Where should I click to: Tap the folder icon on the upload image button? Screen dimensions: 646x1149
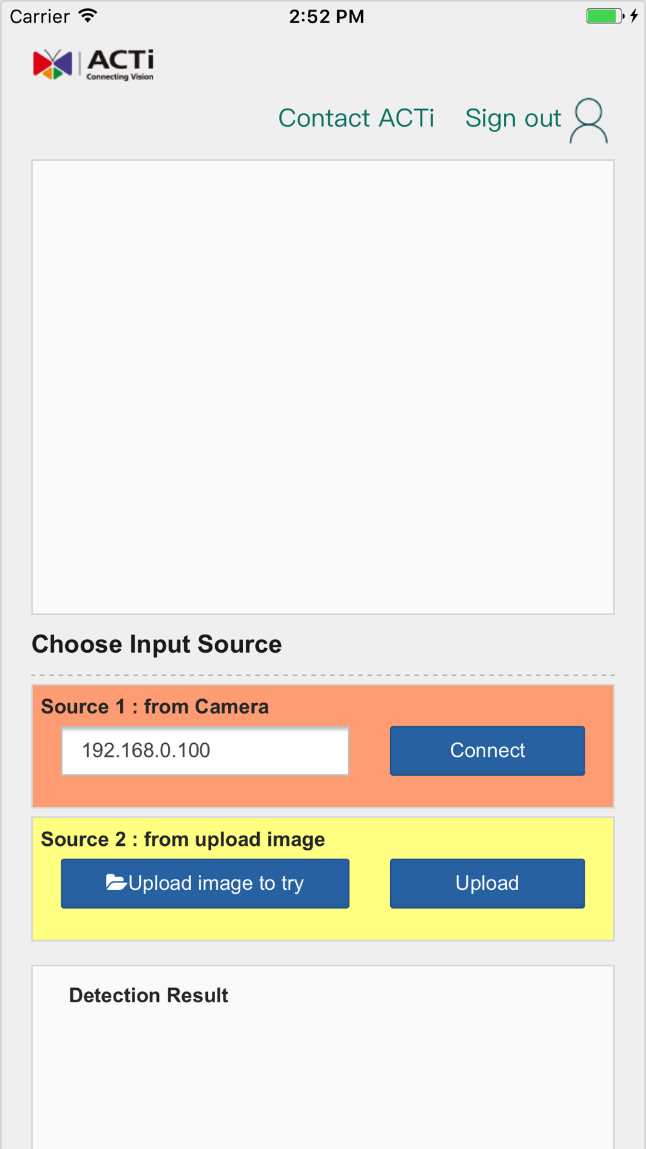pos(116,882)
